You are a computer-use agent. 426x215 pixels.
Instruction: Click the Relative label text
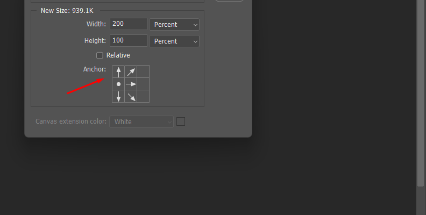tap(118, 55)
